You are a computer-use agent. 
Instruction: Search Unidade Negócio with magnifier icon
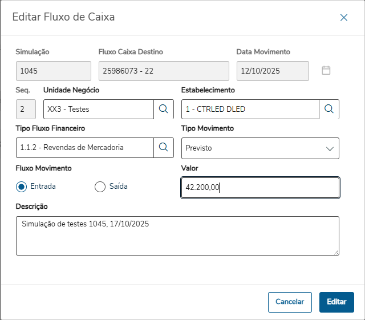pos(163,109)
